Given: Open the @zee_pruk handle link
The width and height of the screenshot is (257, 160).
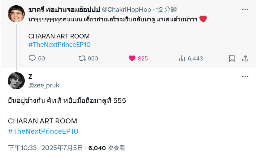Looking at the screenshot, I should (44, 85).
